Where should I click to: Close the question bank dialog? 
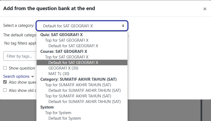click(x=205, y=9)
